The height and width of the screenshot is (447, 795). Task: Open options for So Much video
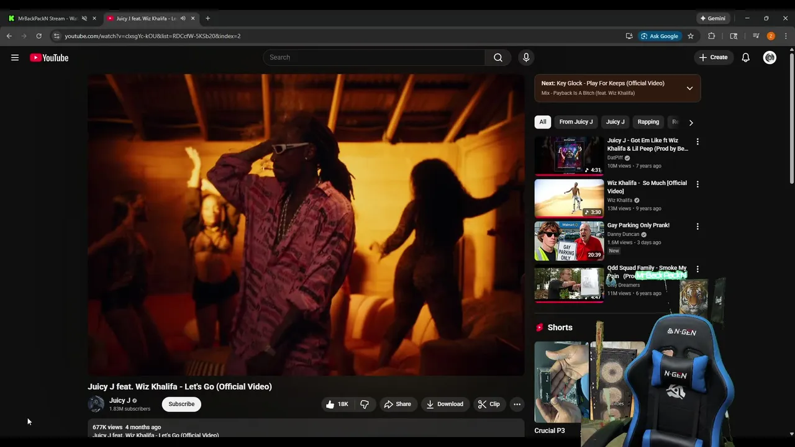coord(697,184)
